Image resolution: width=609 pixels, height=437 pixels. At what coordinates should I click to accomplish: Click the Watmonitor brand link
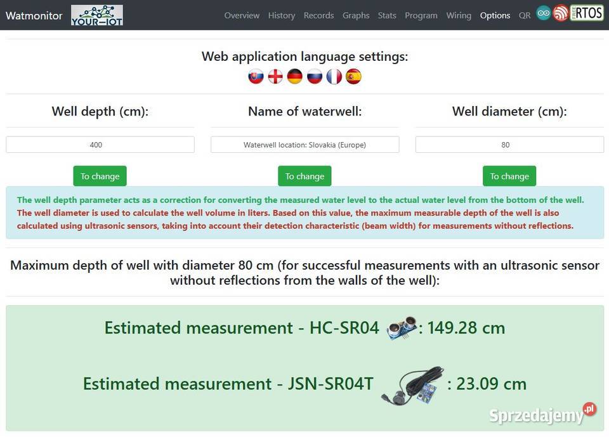[34, 15]
